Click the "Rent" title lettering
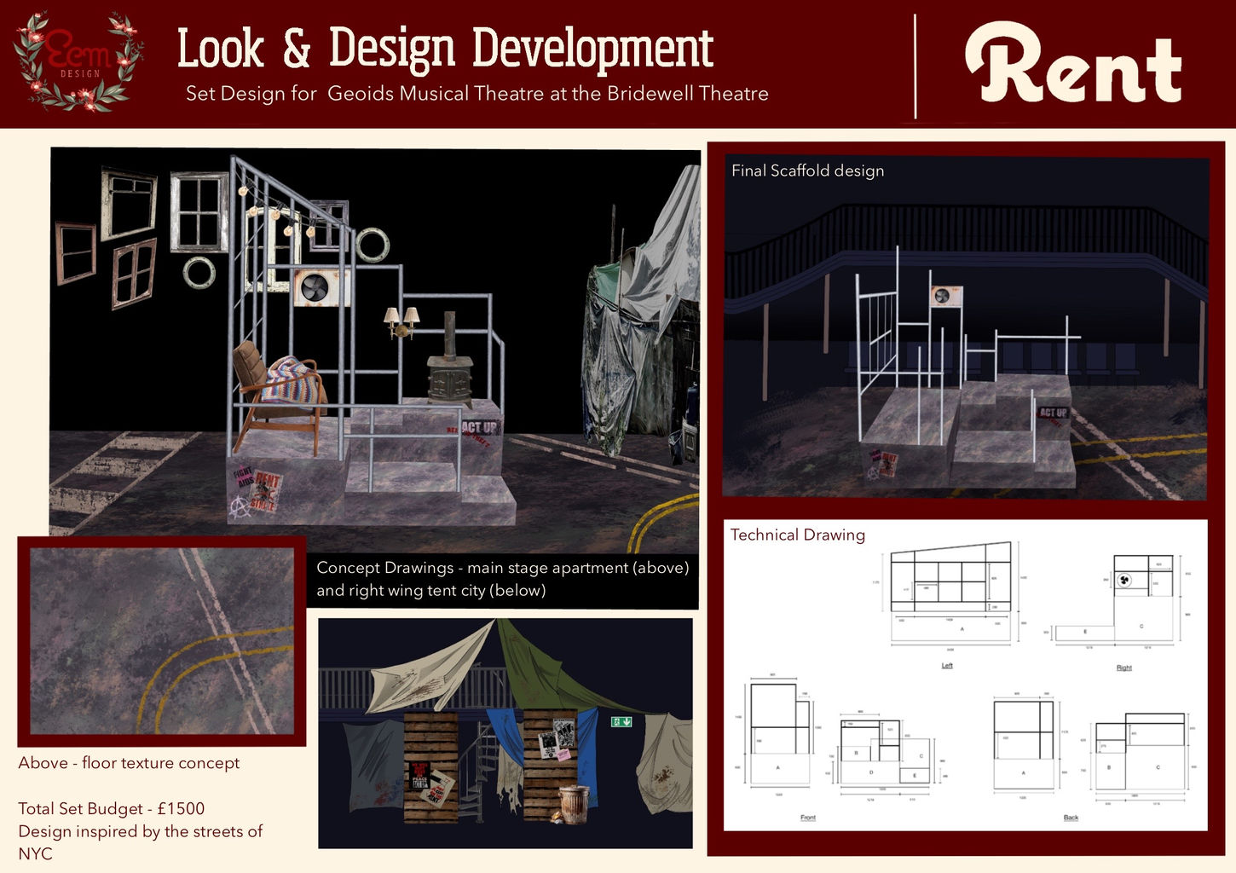1236x873 pixels. pyautogui.click(x=1074, y=63)
